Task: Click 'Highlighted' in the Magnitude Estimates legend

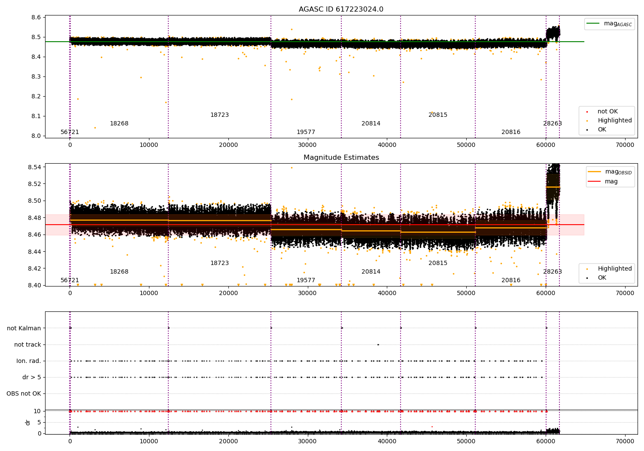Action: point(615,269)
